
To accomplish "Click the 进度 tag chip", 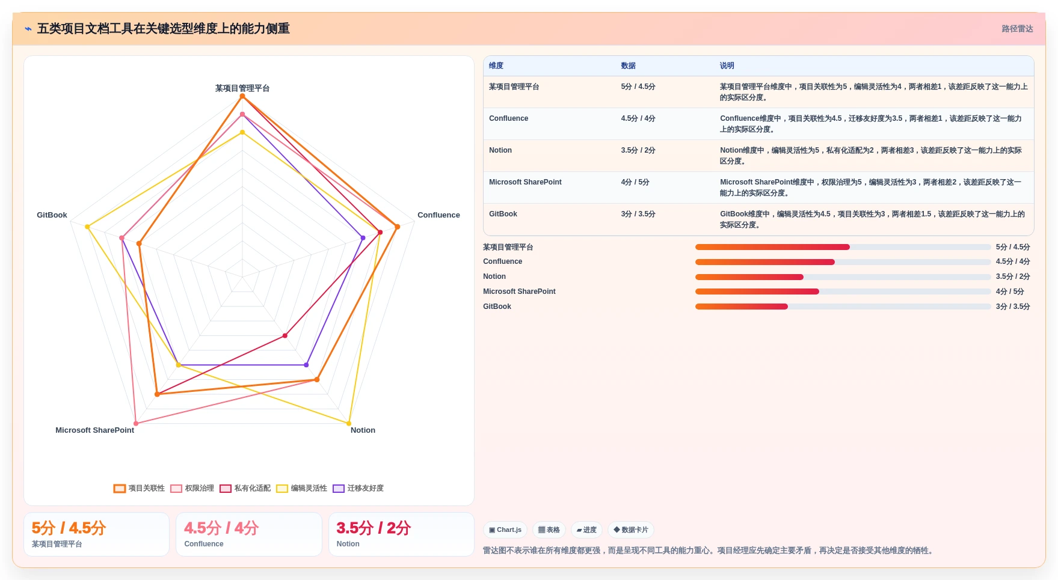I will 586,530.
